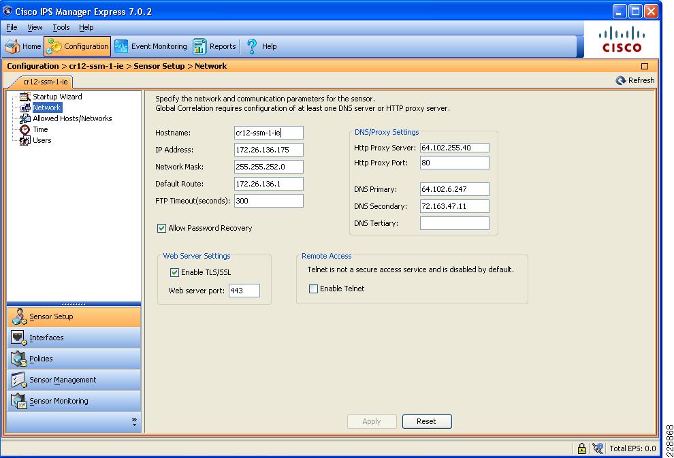Click the Reports icon
This screenshot has width=674, height=458.
pos(199,46)
